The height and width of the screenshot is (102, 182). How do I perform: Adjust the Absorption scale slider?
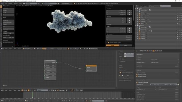pyautogui.click(x=158, y=94)
